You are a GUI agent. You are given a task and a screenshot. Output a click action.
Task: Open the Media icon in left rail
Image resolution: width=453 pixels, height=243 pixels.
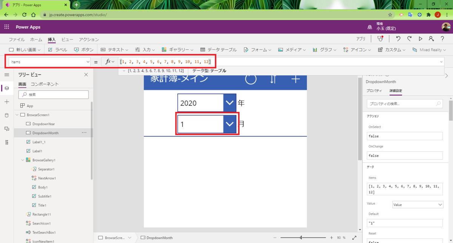[6, 129]
